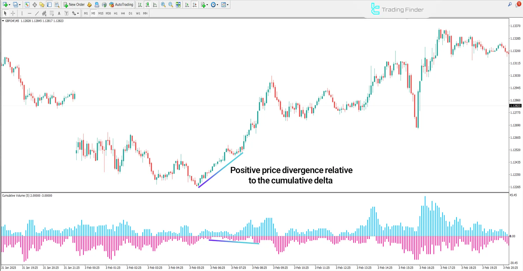Screen dimensions: 523x271
Task: Zoom in on the chart
Action: pos(163,5)
